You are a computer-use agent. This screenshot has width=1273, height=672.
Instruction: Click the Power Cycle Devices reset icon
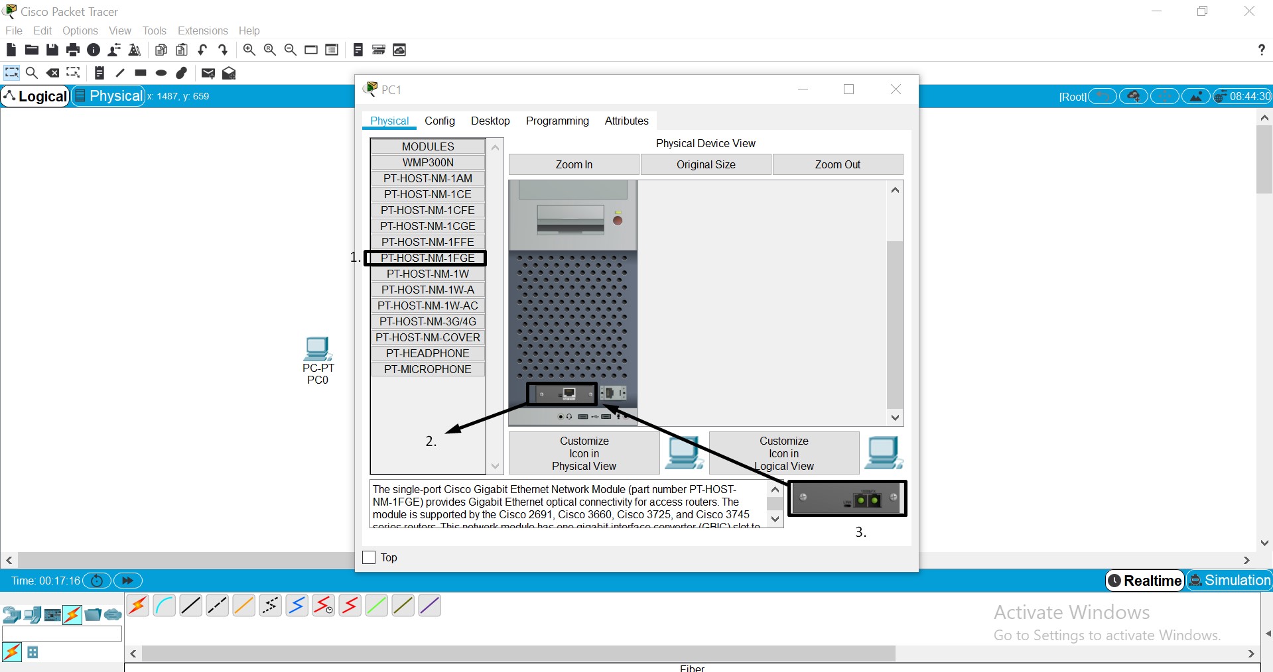click(x=97, y=581)
